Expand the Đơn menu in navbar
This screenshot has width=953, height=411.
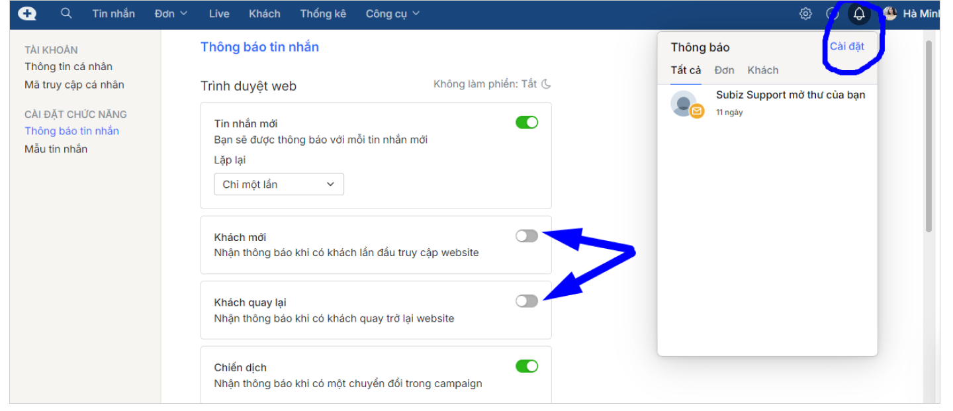pos(171,13)
